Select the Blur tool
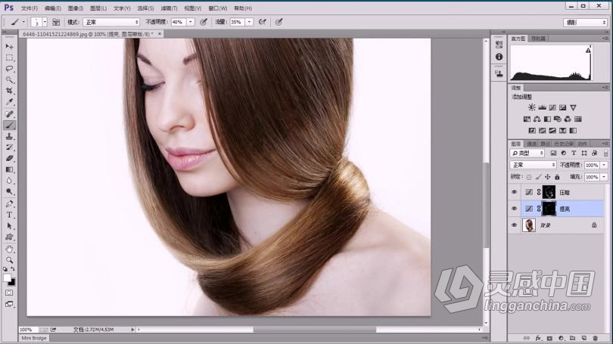Image resolution: width=613 pixels, height=344 pixels. point(9,181)
